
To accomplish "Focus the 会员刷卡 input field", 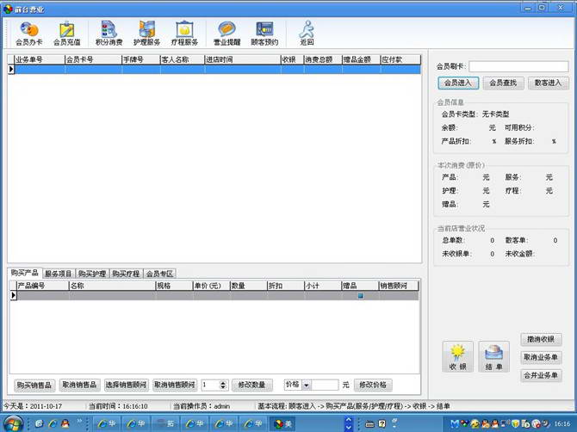I will pos(518,66).
